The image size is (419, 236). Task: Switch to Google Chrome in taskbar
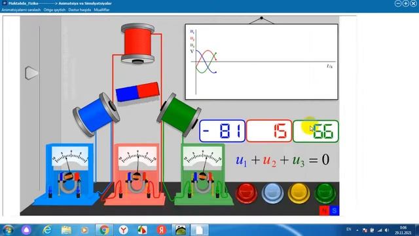(104, 230)
